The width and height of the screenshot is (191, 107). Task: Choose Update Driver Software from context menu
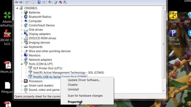[x=84, y=80]
